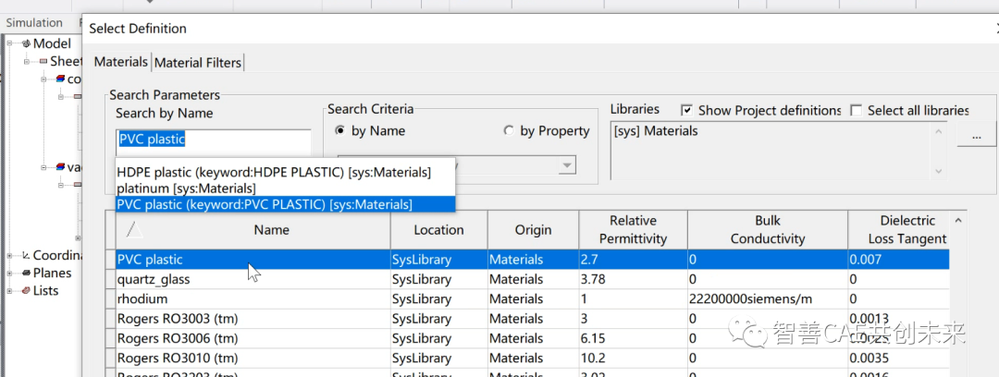Screen dimensions: 999x377
Task: Expand the Planes tree node
Action: click(x=10, y=274)
